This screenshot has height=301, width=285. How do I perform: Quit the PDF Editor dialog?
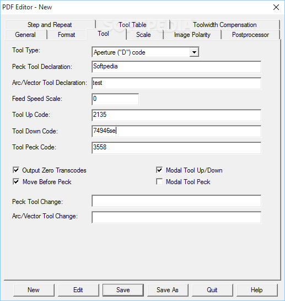coord(212,290)
